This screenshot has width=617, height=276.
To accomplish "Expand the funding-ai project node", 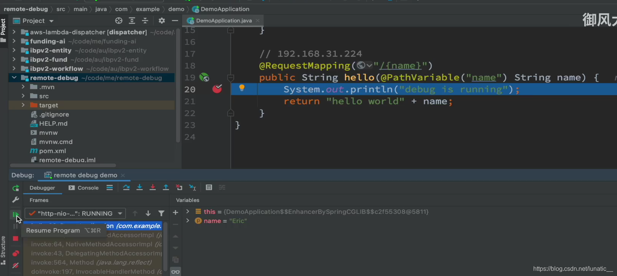I will [14, 41].
